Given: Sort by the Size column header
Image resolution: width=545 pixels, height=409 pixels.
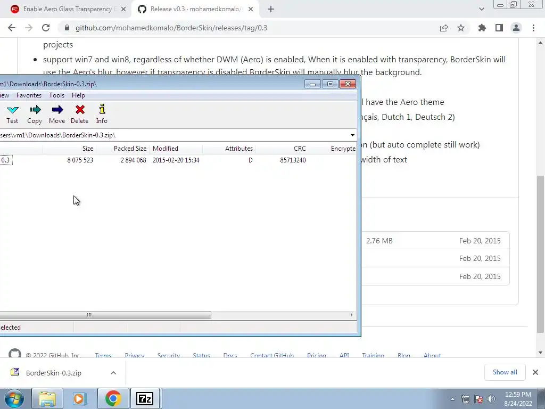Looking at the screenshot, I should [x=69, y=149].
